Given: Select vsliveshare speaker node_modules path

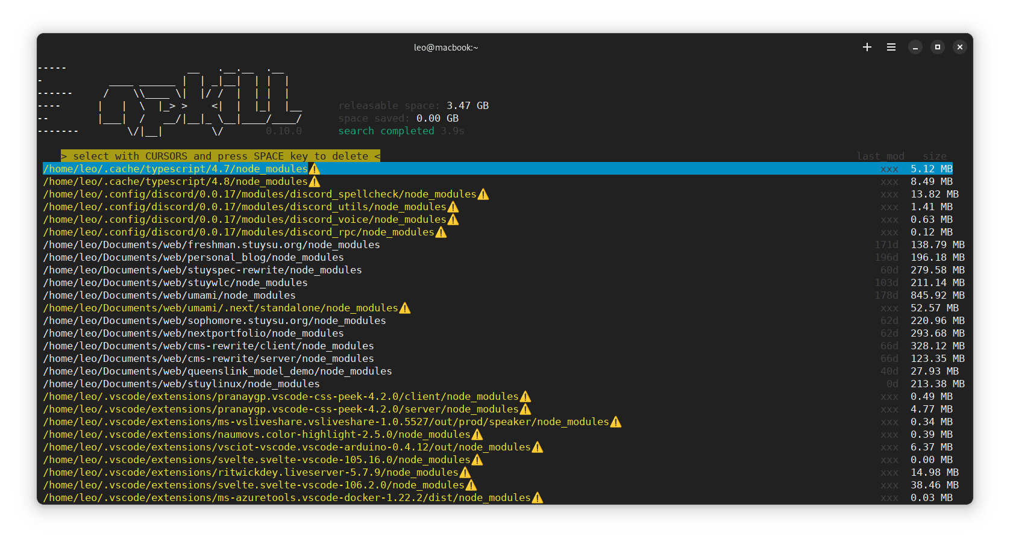Looking at the screenshot, I should 326,422.
